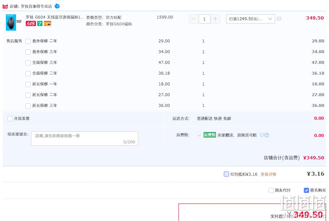
Task: Click the 36.18 unit price for 全面保修 二年
Action: point(164,73)
